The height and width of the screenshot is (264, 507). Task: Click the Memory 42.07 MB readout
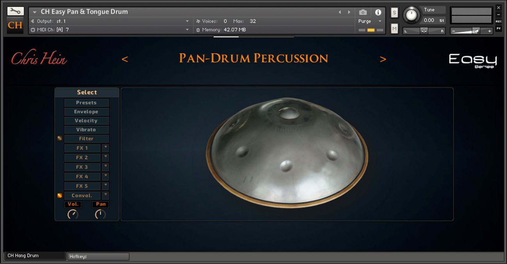point(221,30)
